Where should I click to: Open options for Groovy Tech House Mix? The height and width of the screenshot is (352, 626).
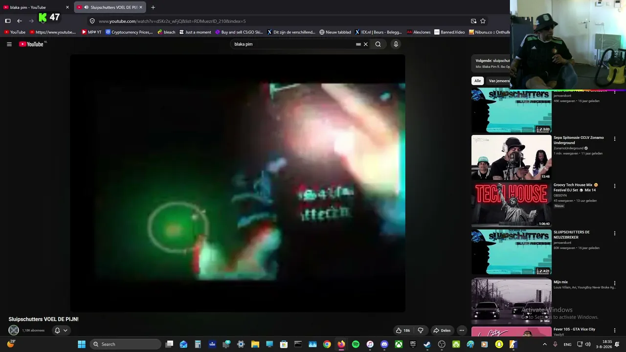(615, 186)
